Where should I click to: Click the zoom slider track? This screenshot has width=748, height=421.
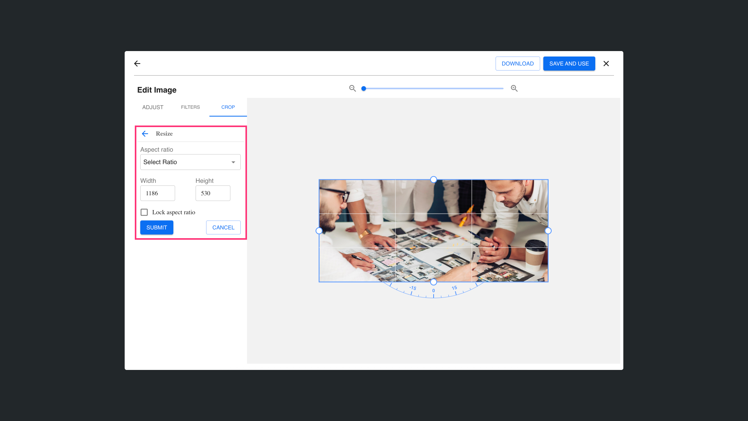(433, 88)
